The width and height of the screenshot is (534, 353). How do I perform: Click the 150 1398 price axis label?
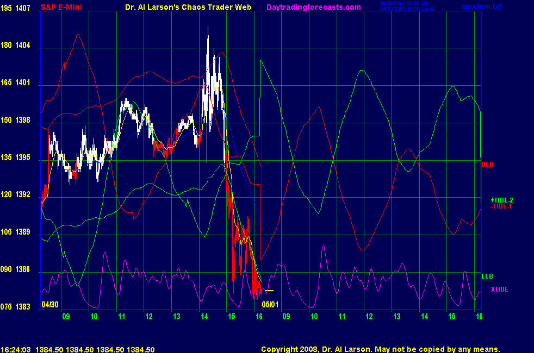15,120
